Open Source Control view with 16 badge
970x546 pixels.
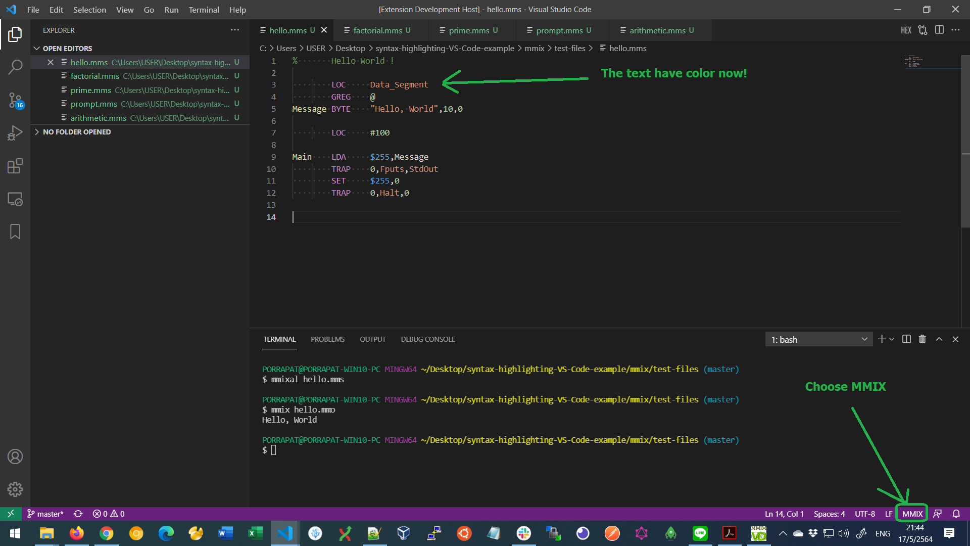point(15,100)
